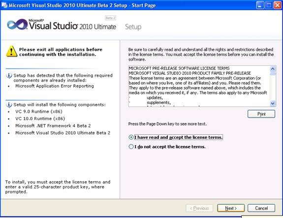283x218 pixels.
Task: Click 'MICROSOFT PRE-RELEASE SOFTWARE LICENSE TERMS' line
Action: [x=179, y=68]
